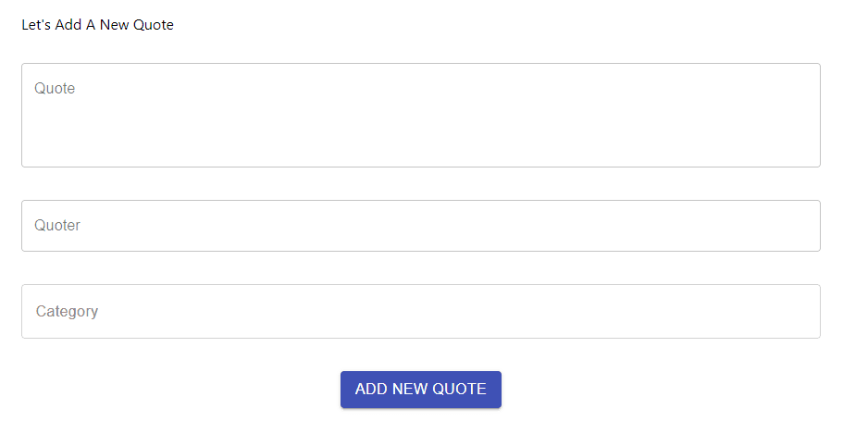Click the Quote placeholder label
The height and width of the screenshot is (434, 843).
click(x=55, y=89)
